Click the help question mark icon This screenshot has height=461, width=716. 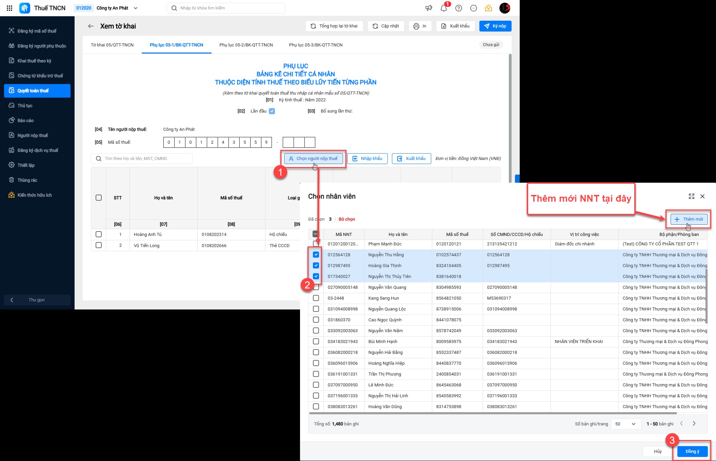459,8
